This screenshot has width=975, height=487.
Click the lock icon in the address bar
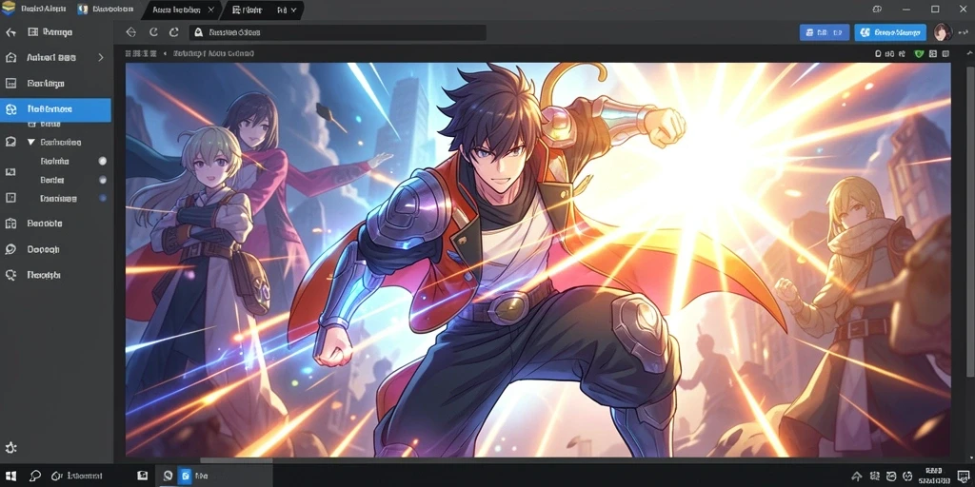coord(198,32)
